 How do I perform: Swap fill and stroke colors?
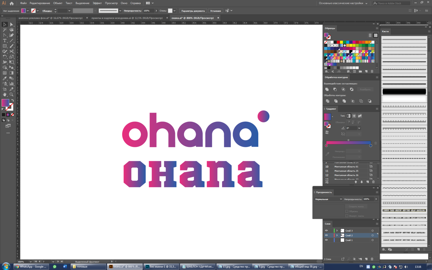(x=12, y=100)
